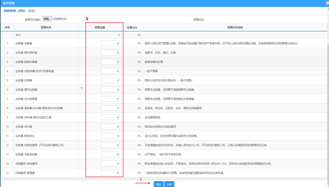The width and height of the screenshot is (329, 187).
Task: Click the 浏览 browse file button
Action: (47, 19)
